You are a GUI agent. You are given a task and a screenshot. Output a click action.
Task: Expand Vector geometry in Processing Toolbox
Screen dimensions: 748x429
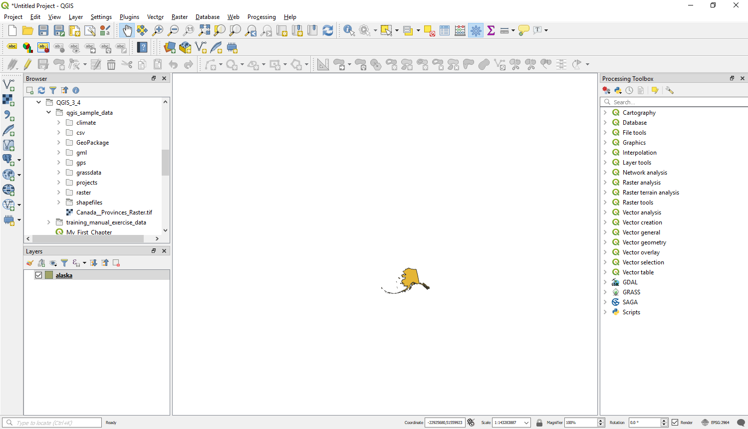pyautogui.click(x=605, y=242)
